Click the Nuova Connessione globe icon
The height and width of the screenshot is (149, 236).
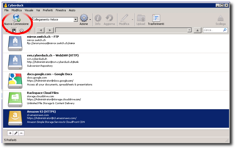click(x=16, y=18)
